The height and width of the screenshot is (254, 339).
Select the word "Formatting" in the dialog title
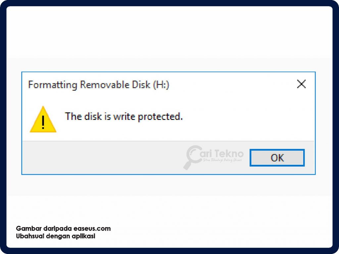coord(47,85)
